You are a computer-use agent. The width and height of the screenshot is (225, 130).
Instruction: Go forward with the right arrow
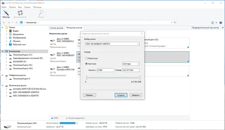click(9, 23)
